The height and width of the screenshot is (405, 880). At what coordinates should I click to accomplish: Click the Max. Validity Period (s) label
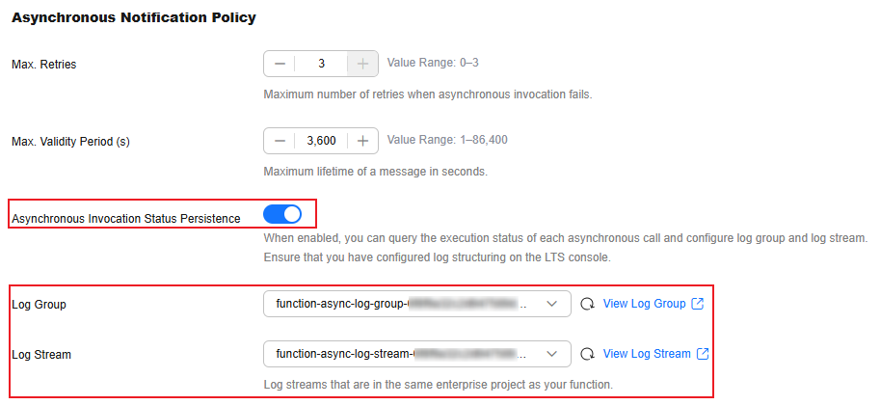pos(70,142)
